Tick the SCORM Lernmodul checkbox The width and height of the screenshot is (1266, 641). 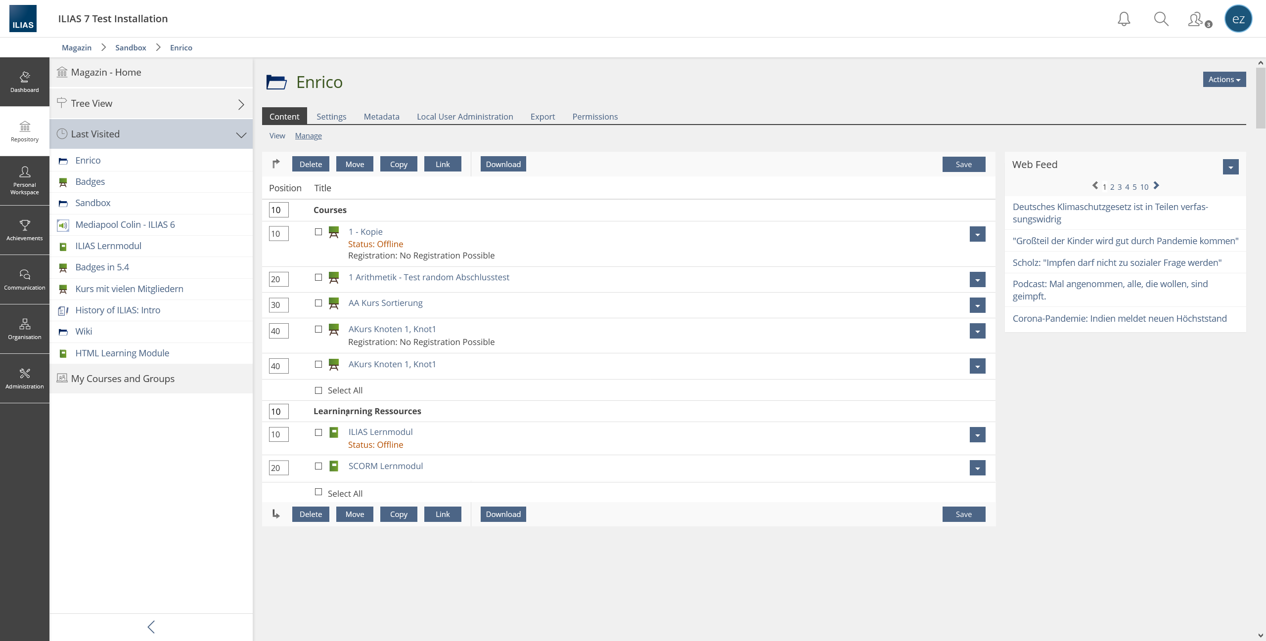pyautogui.click(x=318, y=466)
